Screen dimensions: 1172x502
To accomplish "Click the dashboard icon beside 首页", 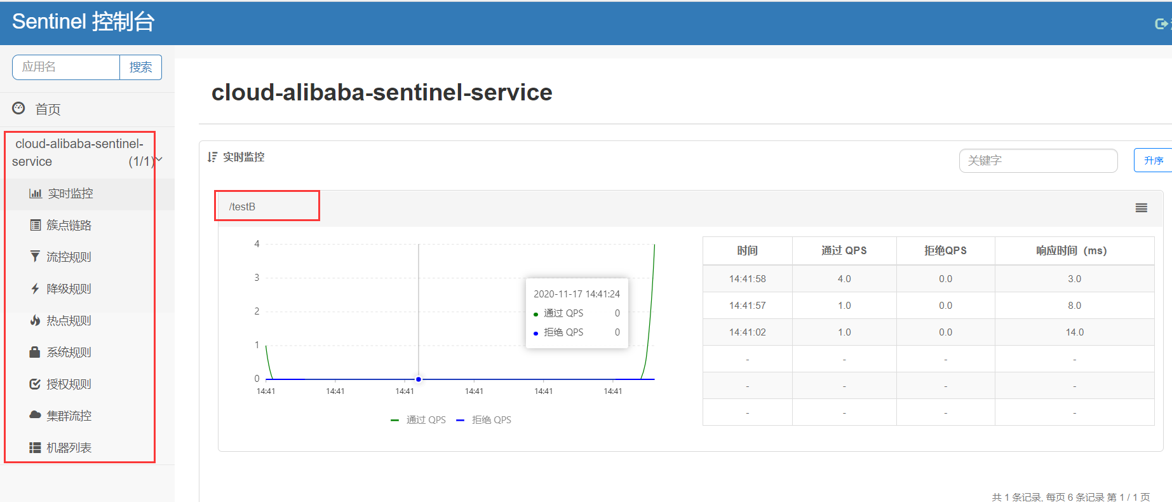I will 19,108.
